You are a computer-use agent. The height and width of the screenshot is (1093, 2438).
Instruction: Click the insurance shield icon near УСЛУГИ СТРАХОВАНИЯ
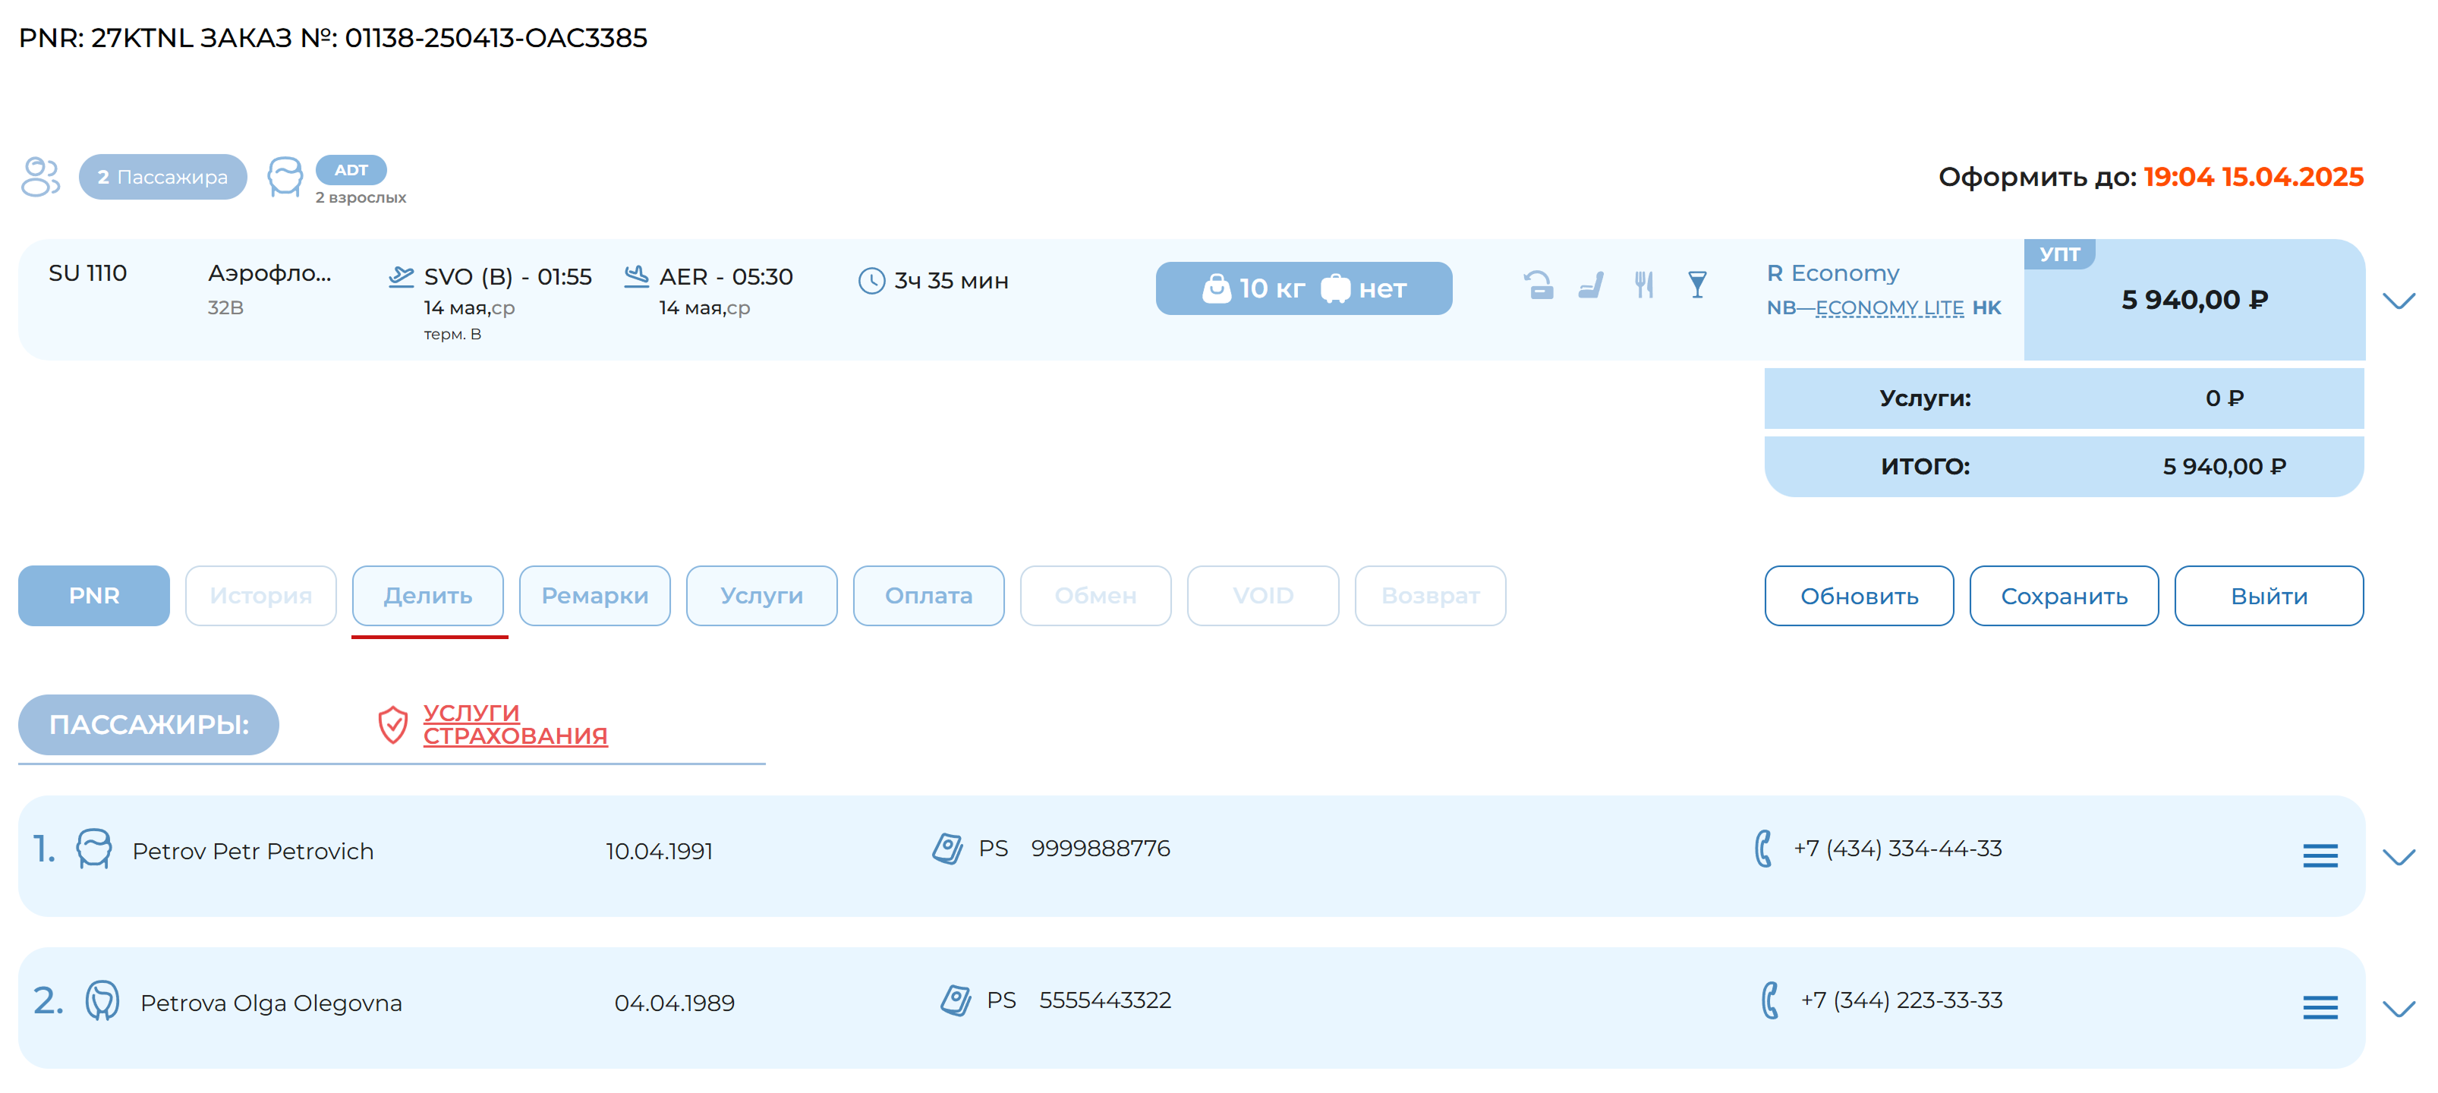(392, 725)
